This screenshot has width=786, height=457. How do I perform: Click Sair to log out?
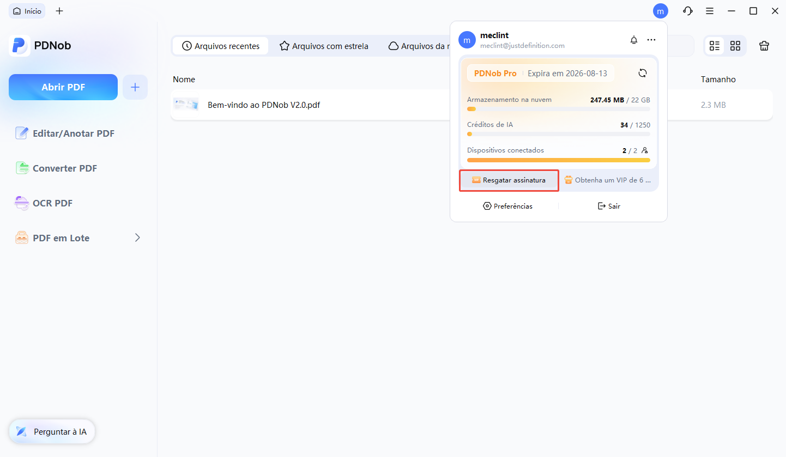[x=609, y=206]
